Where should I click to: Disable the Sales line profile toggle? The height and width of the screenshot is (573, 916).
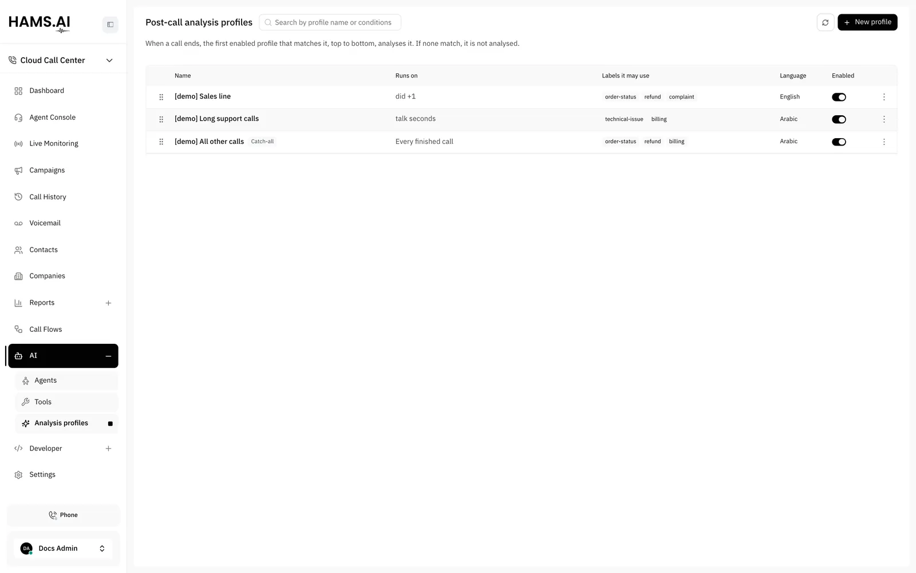point(839,97)
